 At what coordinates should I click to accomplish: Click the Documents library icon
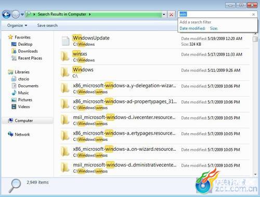(14, 86)
